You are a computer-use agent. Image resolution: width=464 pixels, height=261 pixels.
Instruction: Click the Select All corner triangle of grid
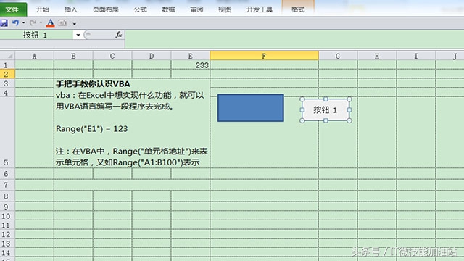(8, 56)
